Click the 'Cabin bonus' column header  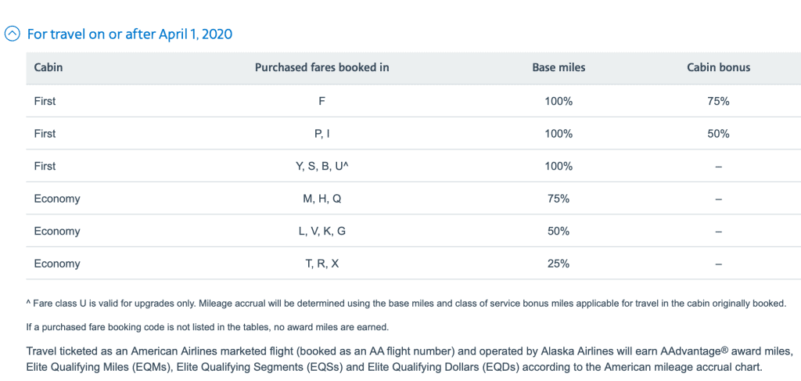718,67
